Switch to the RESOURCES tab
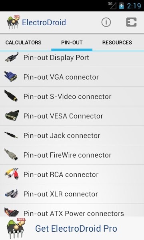 tap(117, 42)
